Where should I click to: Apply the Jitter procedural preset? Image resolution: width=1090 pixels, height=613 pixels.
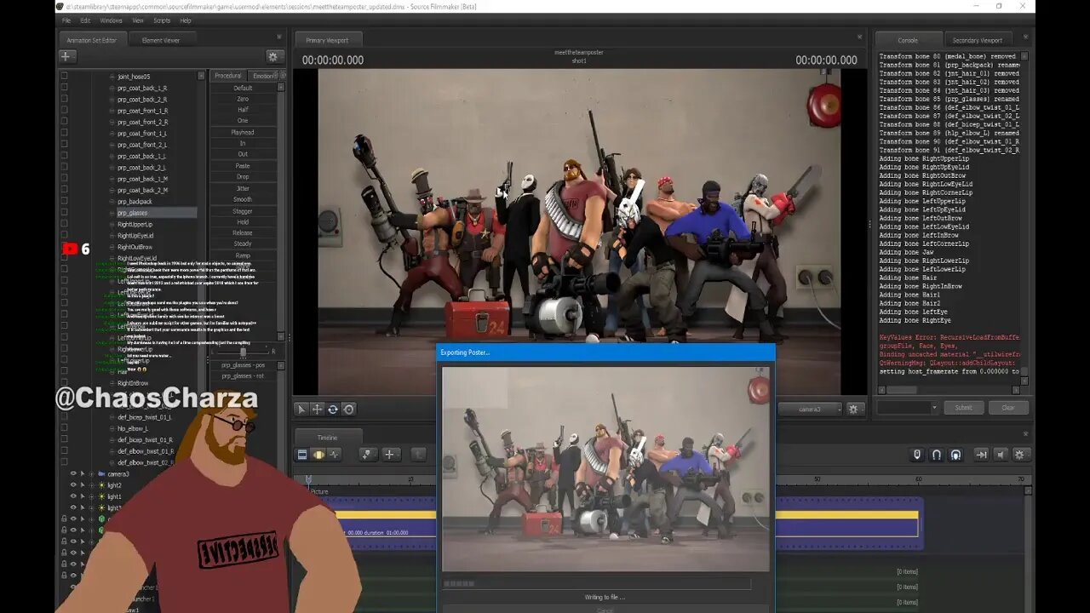[x=243, y=188]
